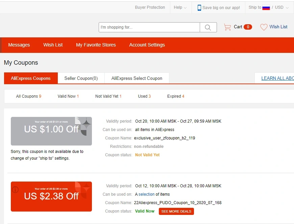This screenshot has width=294, height=224.
Task: Click the My Coupons heading
Action: click(21, 63)
